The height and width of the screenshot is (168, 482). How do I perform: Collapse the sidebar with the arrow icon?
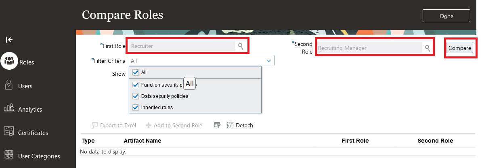pyautogui.click(x=9, y=39)
